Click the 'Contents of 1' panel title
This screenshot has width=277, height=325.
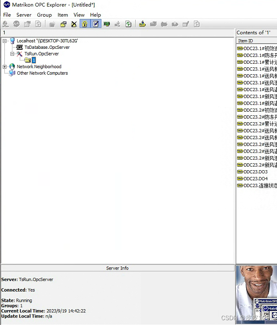pyautogui.click(x=254, y=33)
